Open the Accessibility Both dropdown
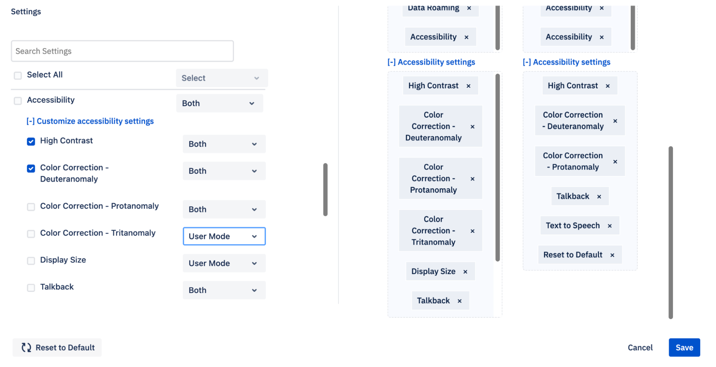This screenshot has height=367, width=716. coord(219,103)
